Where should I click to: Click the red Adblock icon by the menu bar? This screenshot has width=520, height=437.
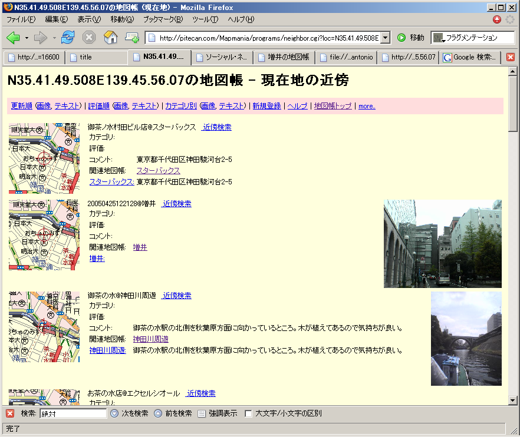(497, 19)
